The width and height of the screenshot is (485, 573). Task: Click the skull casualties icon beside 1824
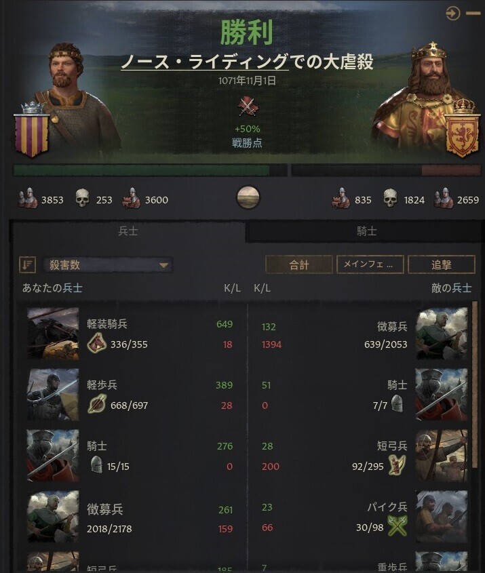(x=390, y=199)
